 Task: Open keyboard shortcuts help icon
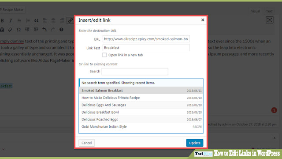[x=61, y=30]
